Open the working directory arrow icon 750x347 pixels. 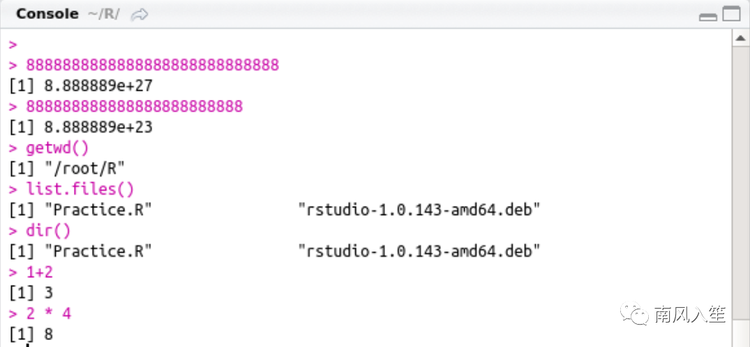coord(140,15)
